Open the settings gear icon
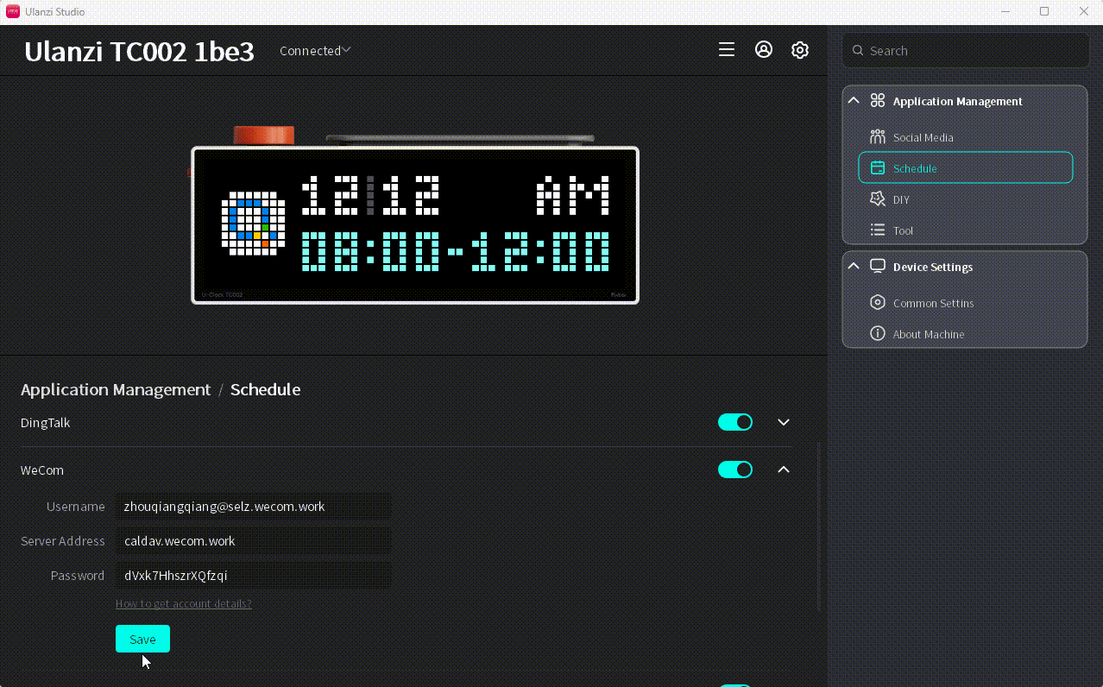Viewport: 1103px width, 687px height. click(x=800, y=50)
